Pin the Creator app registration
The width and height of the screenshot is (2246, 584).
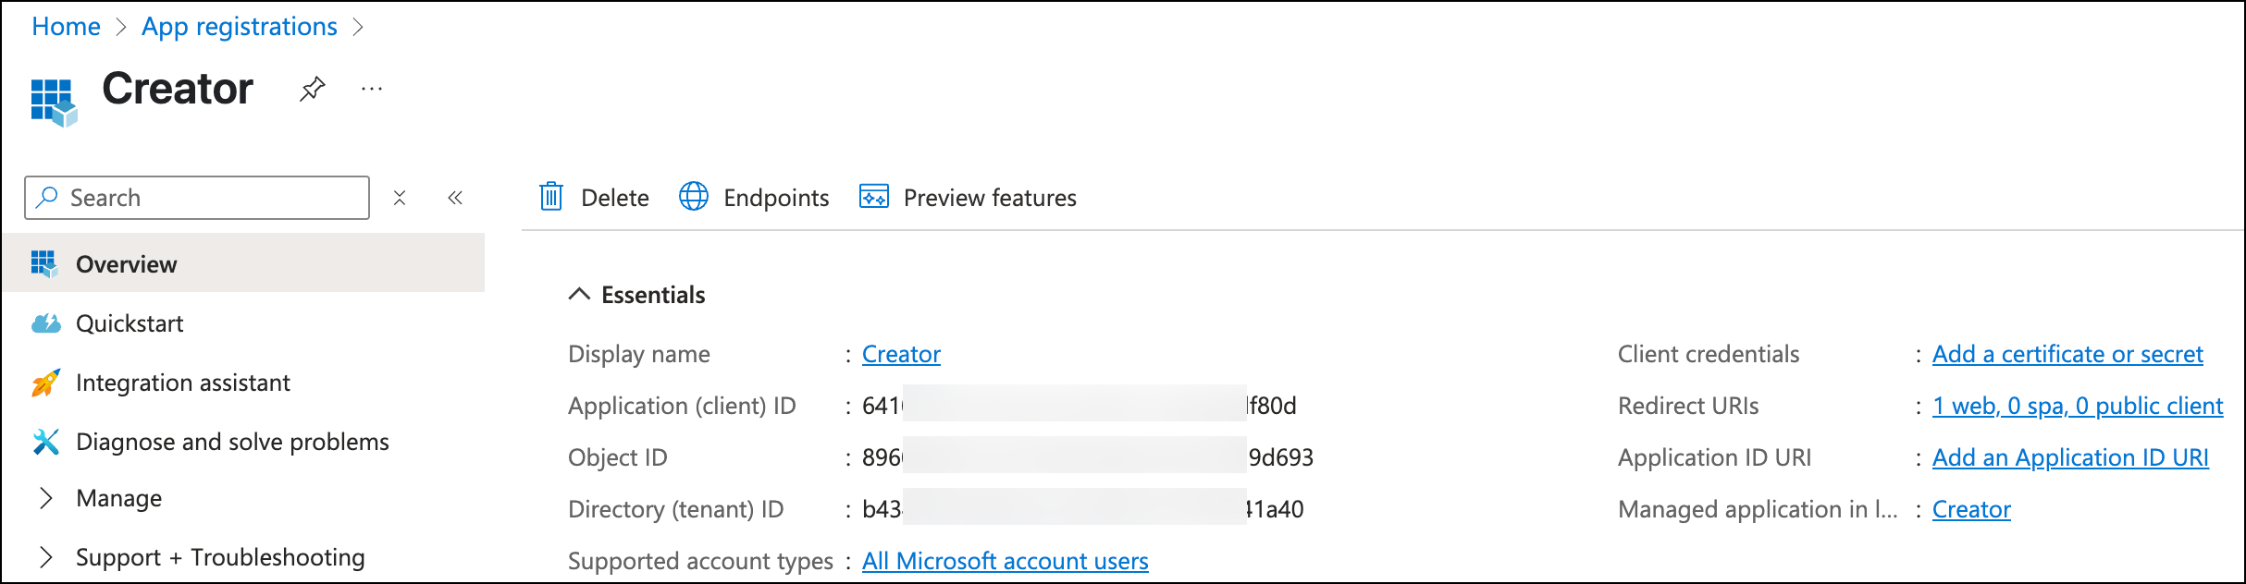313,90
